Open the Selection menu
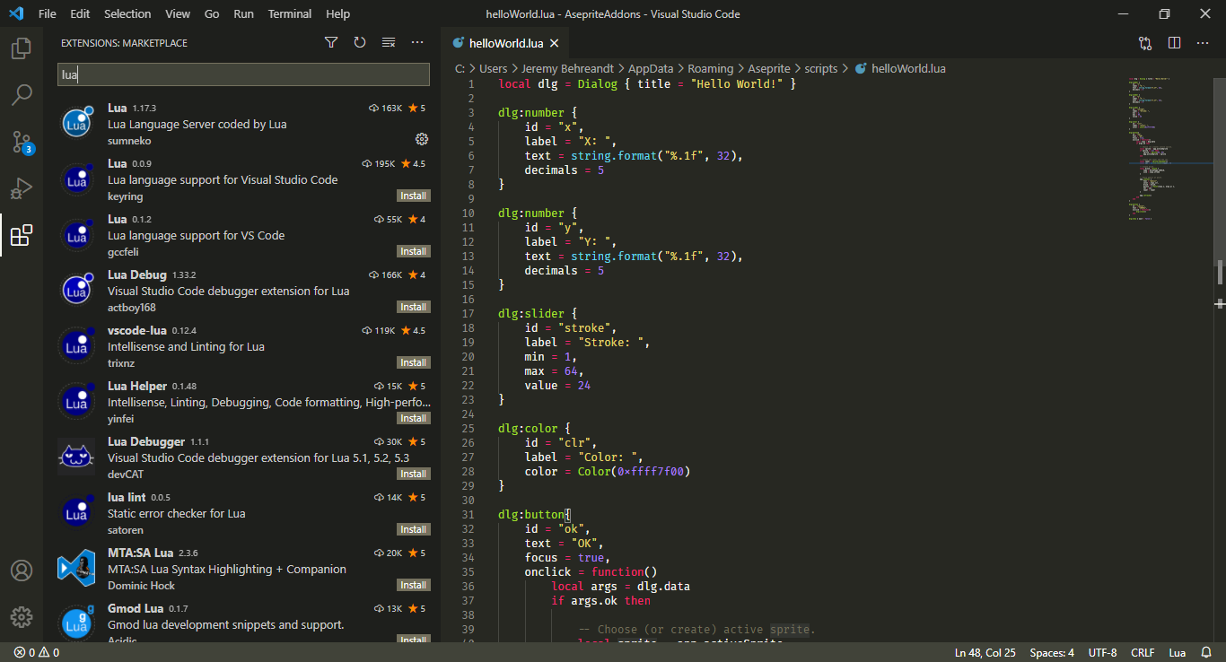This screenshot has width=1226, height=662. [x=127, y=14]
